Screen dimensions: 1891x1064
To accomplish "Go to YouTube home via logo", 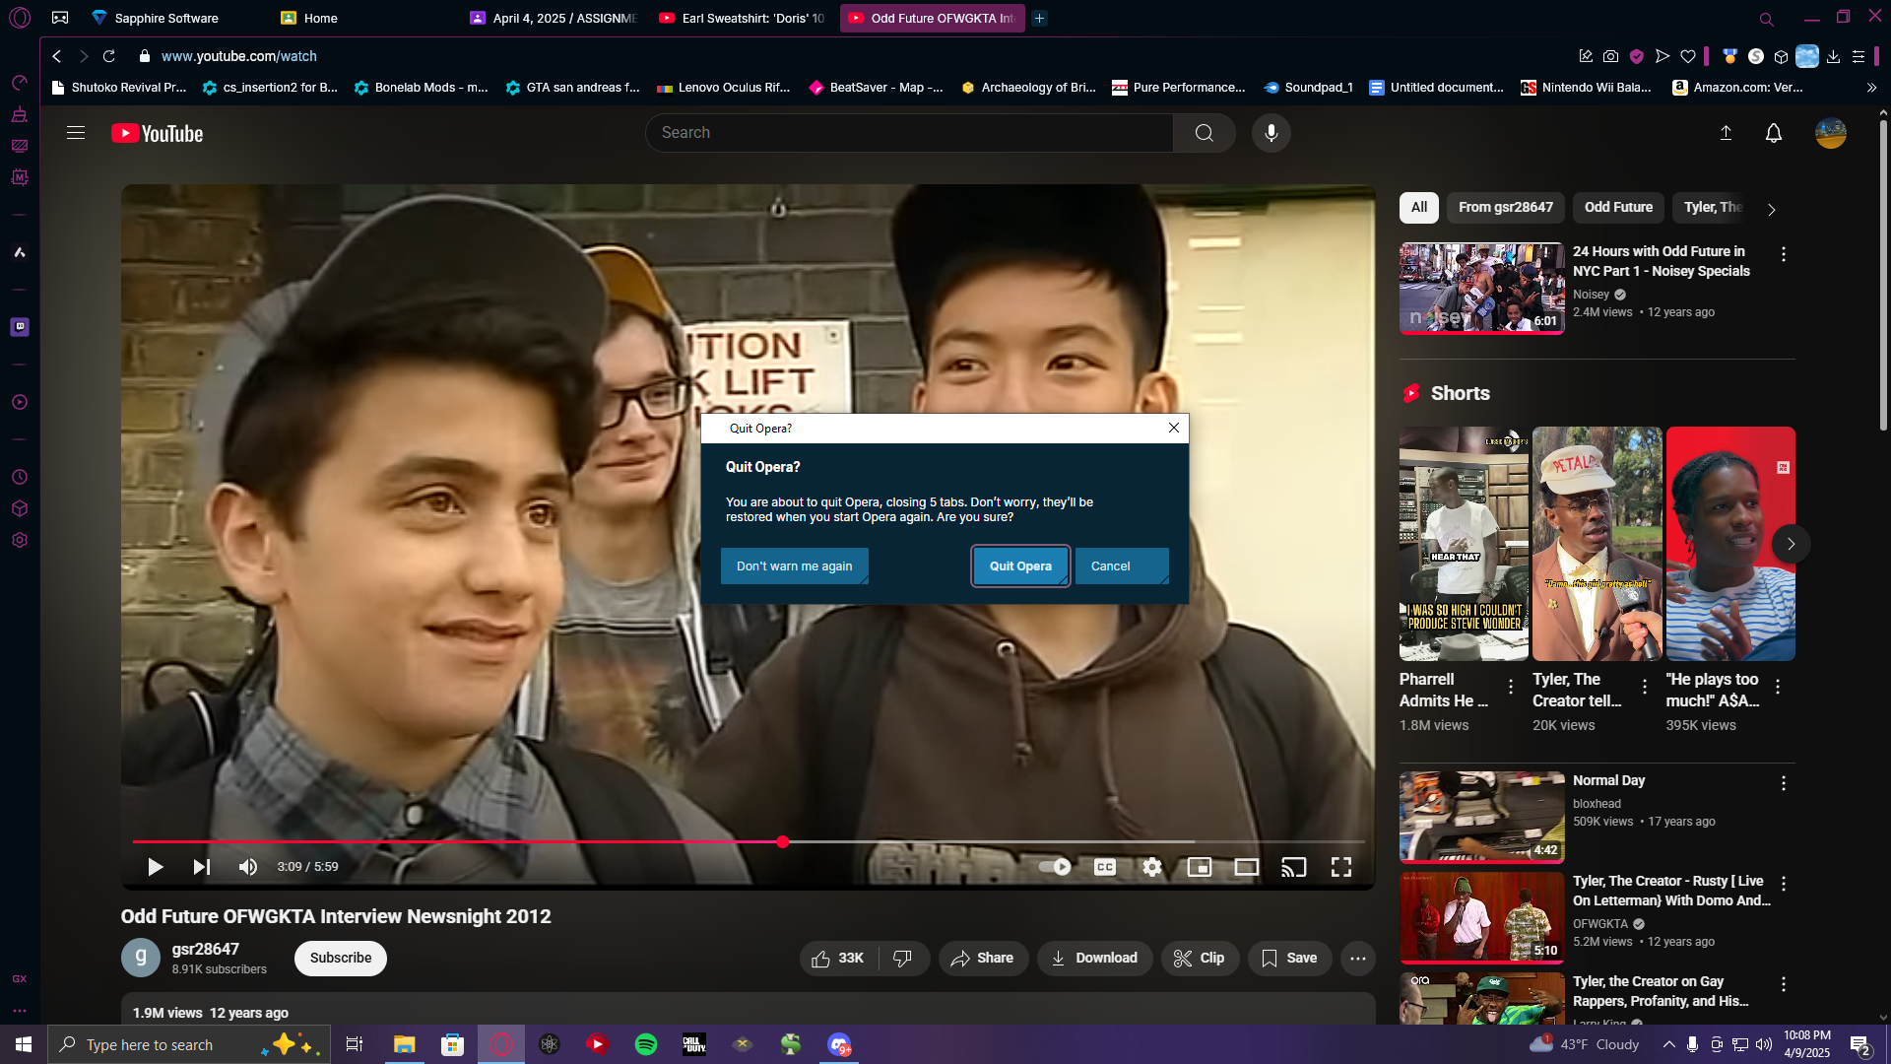I will 158,133.
